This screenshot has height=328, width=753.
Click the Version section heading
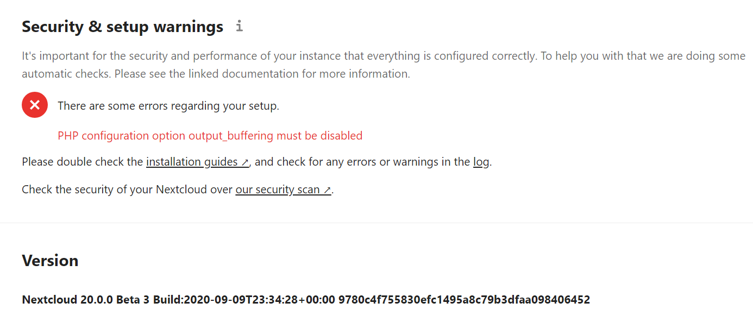pos(50,260)
